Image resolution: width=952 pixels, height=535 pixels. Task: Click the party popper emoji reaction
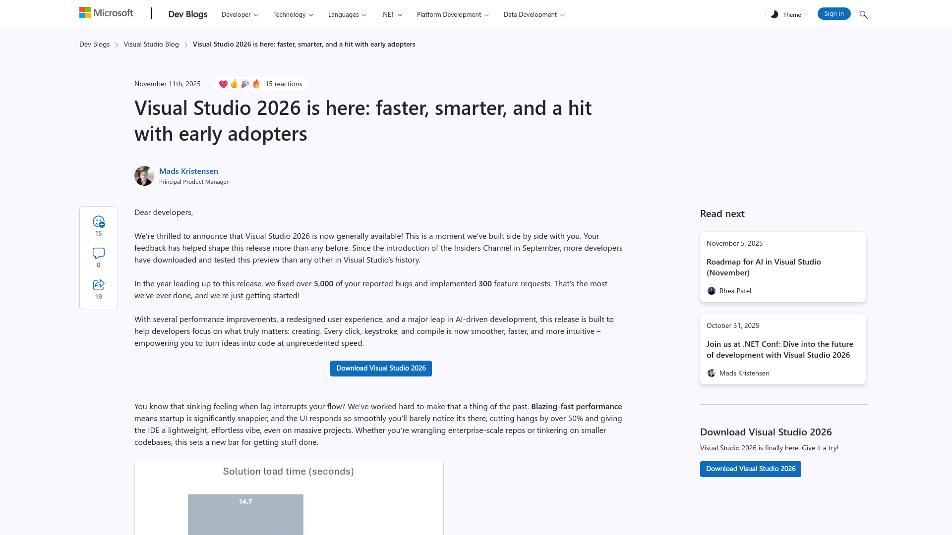point(245,84)
